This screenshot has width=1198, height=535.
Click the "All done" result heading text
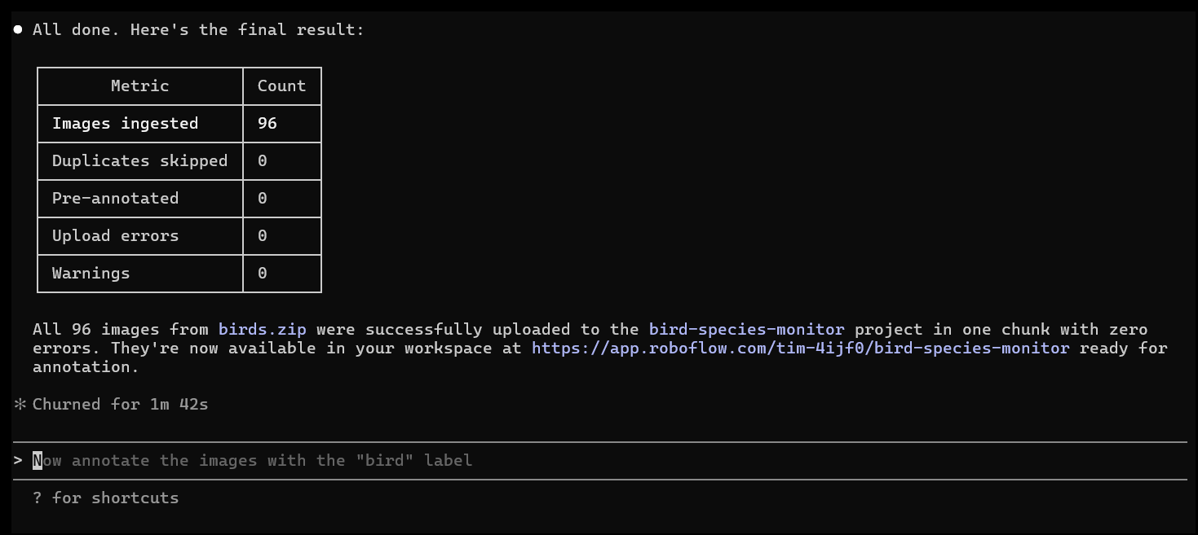click(x=199, y=30)
